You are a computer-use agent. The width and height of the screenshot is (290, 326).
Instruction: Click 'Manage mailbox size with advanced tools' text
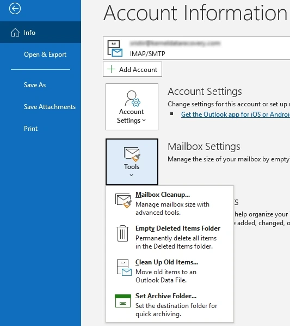coord(172,209)
